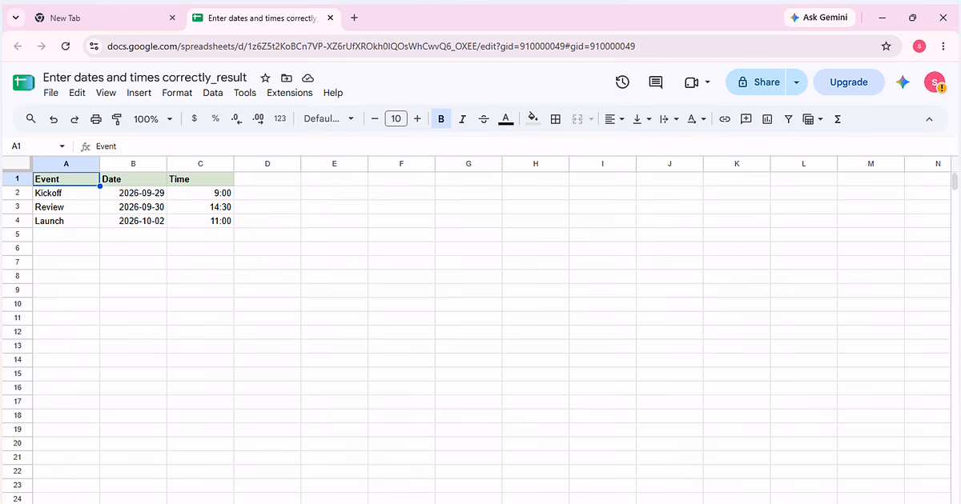Open the Edit menu
961x504 pixels.
tap(77, 93)
